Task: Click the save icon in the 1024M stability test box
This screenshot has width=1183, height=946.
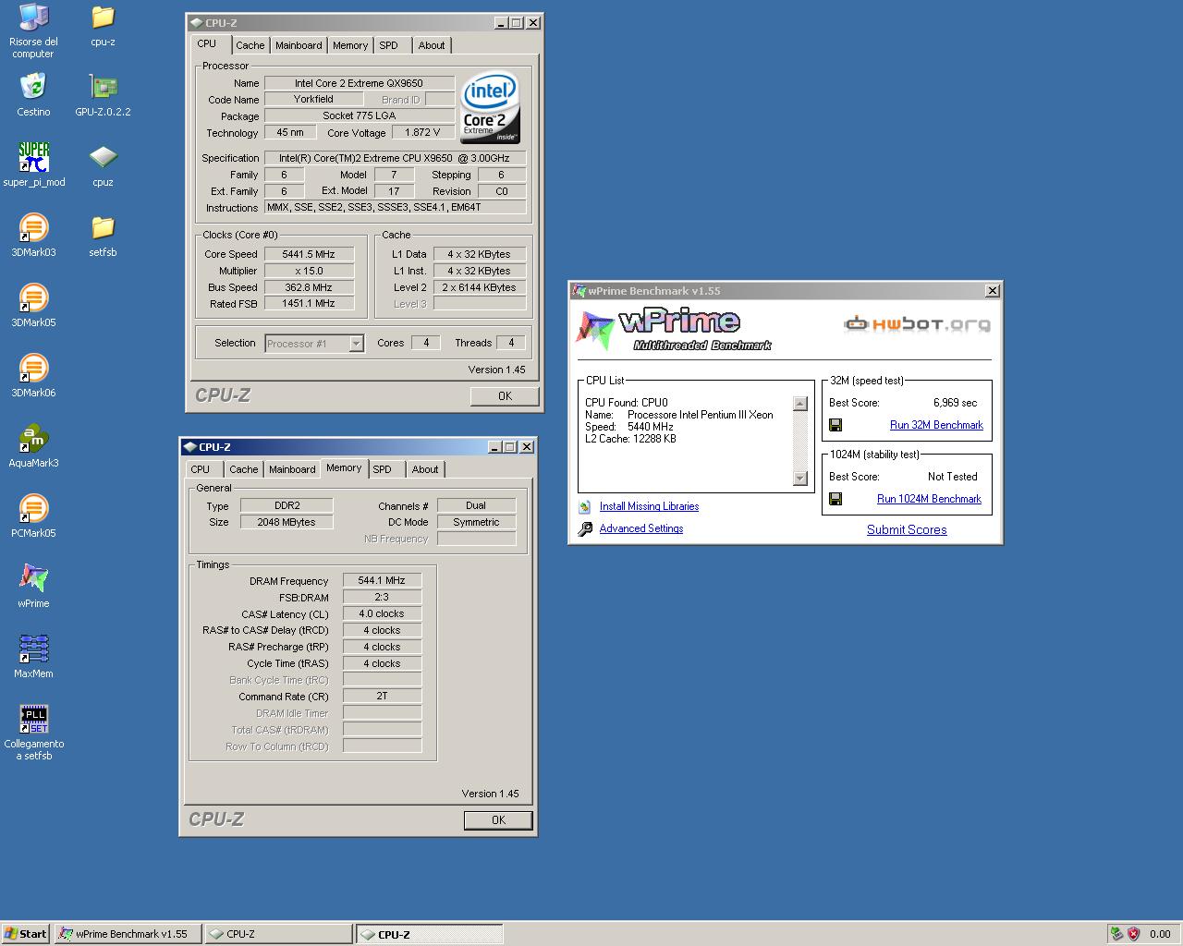Action: [x=835, y=499]
